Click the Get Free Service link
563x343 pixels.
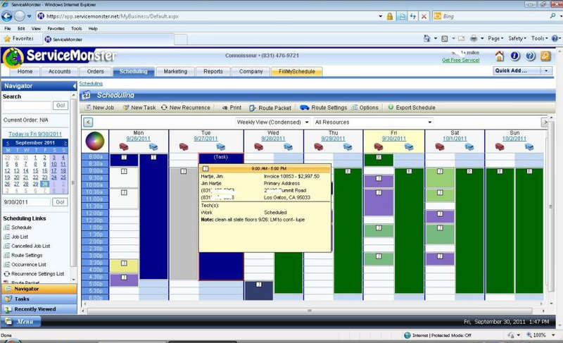460,61
